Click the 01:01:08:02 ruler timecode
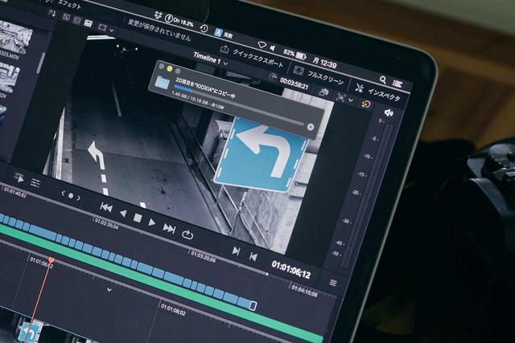Viewport: 515px width, 343px height. [173, 310]
